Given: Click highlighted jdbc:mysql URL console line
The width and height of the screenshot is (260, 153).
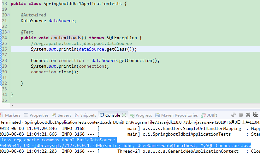Looking at the screenshot, I should pos(126,145).
